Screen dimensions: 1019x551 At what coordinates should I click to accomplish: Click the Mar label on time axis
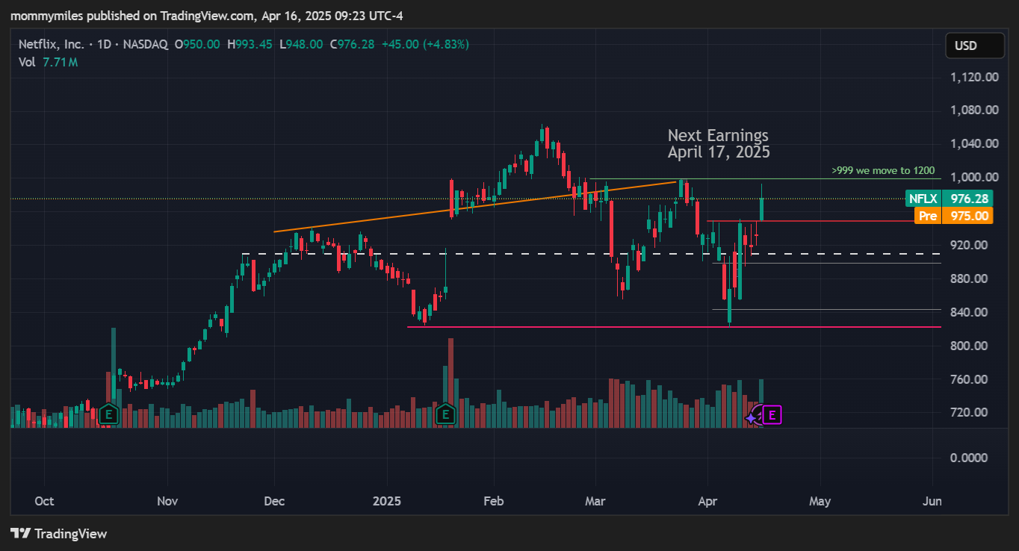595,501
